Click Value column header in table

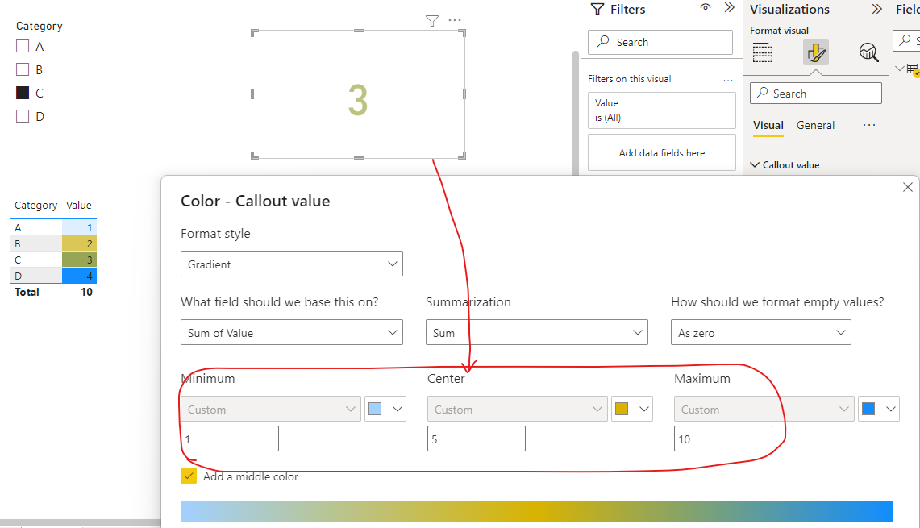point(79,206)
